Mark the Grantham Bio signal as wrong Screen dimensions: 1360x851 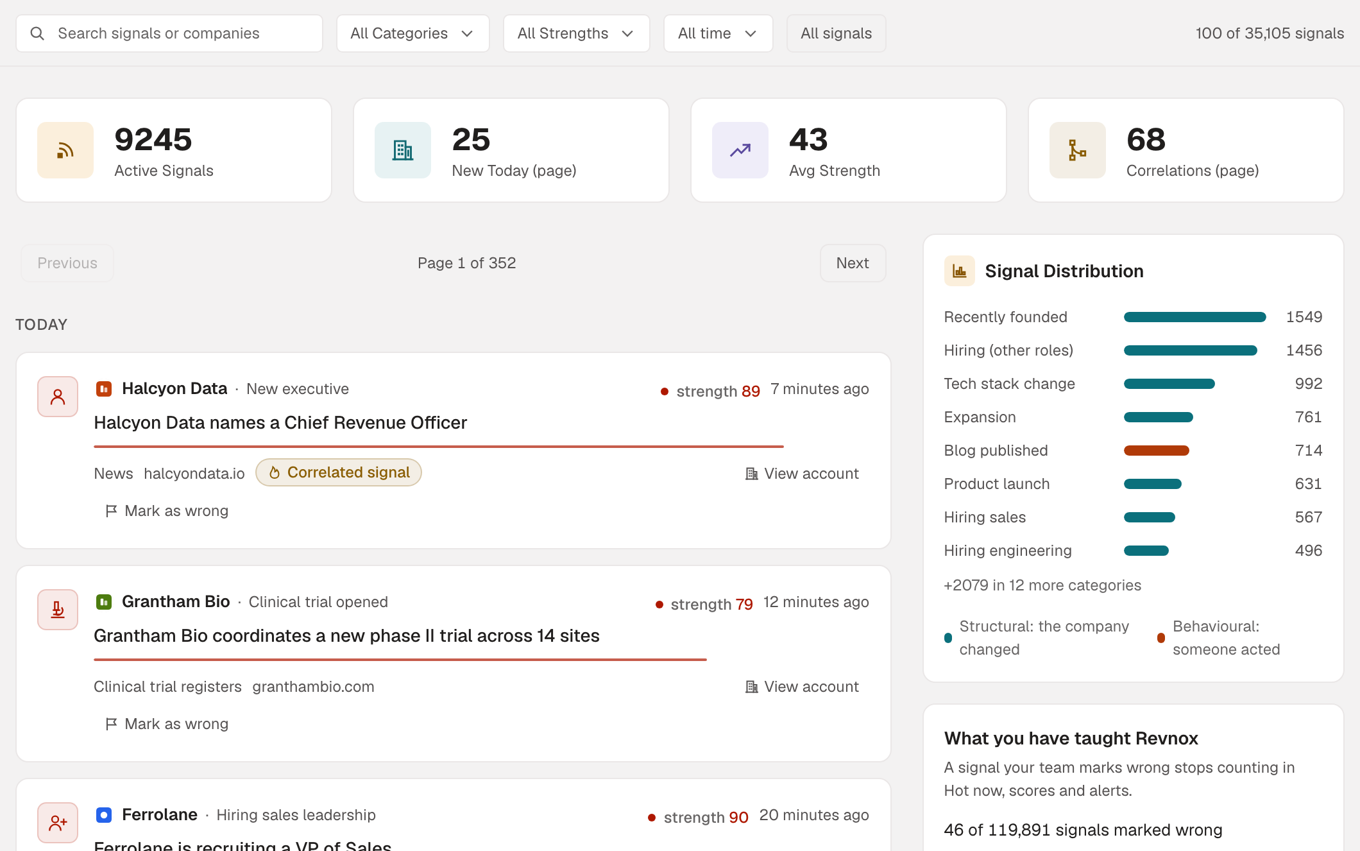[167, 724]
